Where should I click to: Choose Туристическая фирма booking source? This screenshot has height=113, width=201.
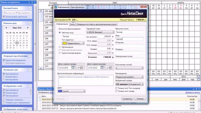60,53
